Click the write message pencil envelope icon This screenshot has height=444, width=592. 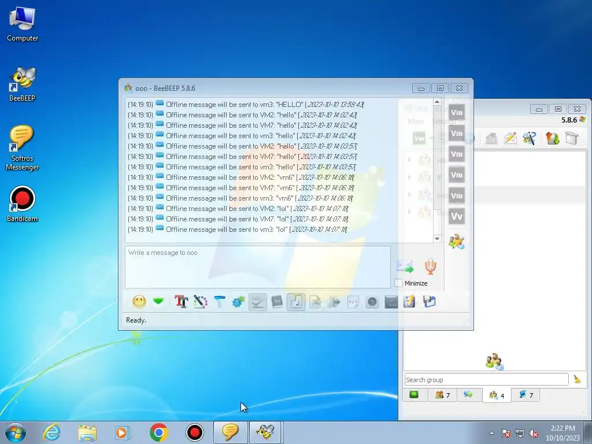pyautogui.click(x=510, y=138)
